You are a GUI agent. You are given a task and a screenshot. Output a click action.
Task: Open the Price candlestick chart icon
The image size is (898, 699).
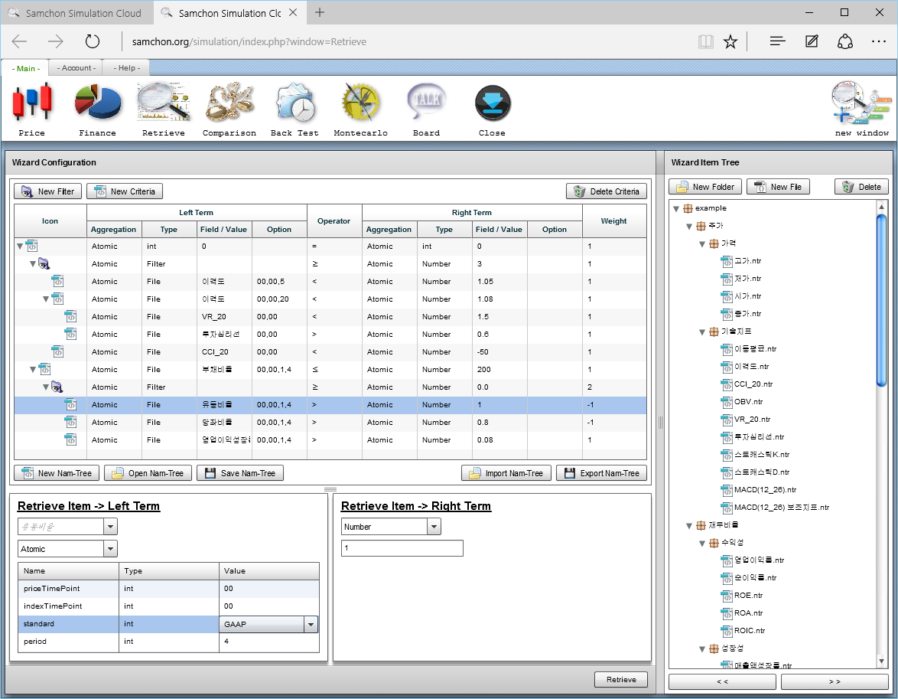point(32,103)
